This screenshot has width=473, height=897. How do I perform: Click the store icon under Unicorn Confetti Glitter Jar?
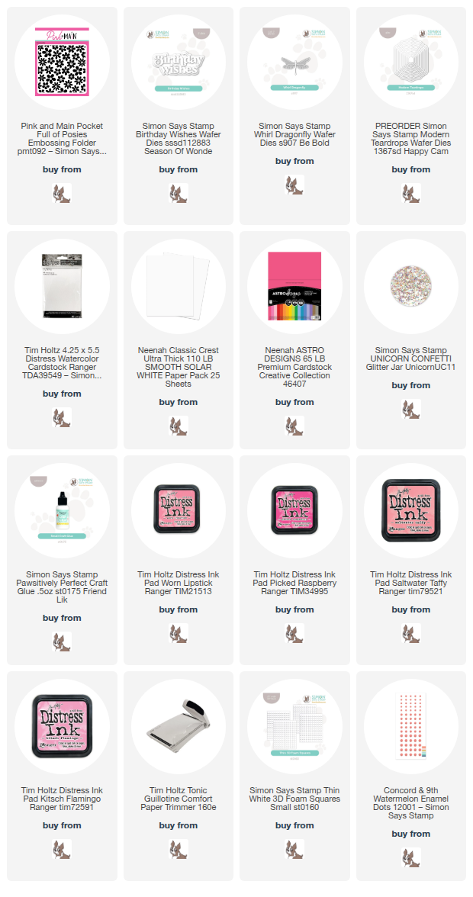point(410,409)
